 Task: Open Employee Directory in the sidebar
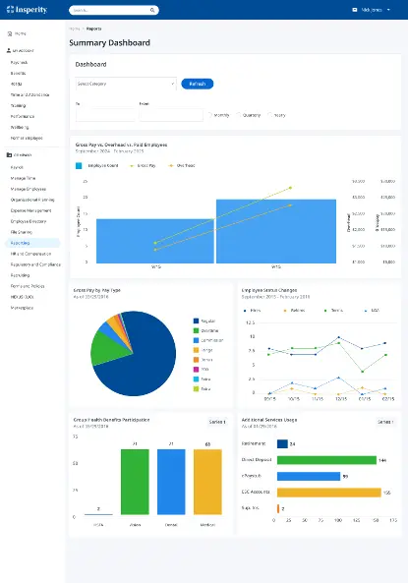29,221
